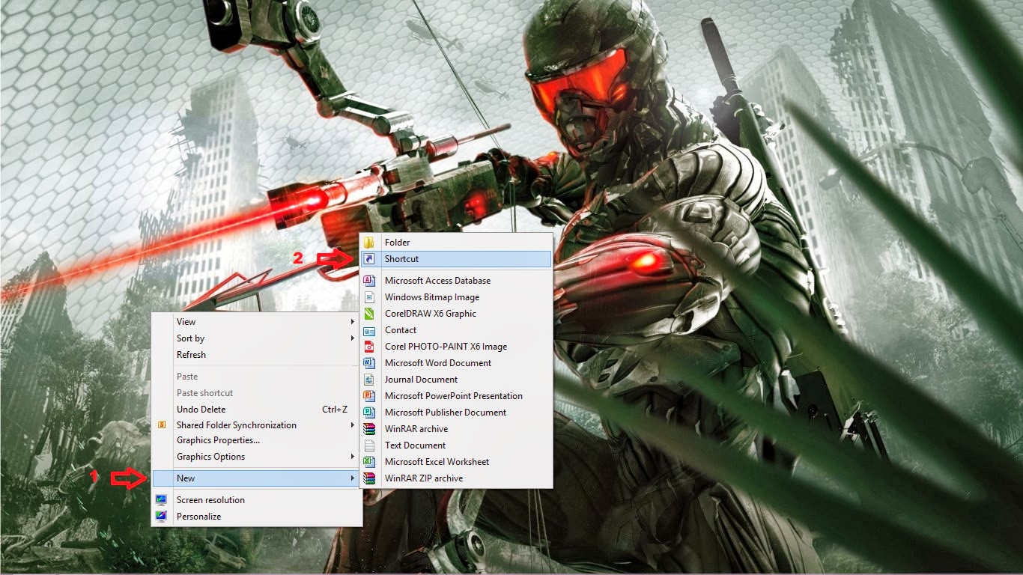Open Graphics Properties... from the context menu
The height and width of the screenshot is (575, 1023).
(x=257, y=440)
